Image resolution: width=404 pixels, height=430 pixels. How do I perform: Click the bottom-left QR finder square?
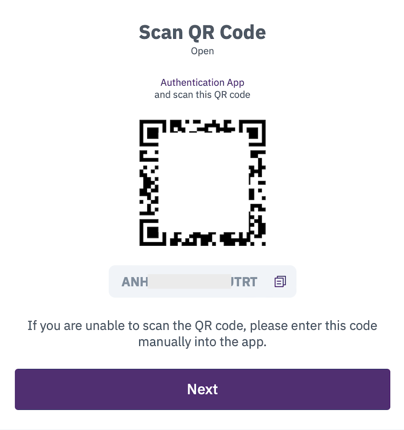pyautogui.click(x=153, y=233)
